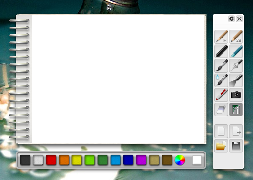Select the brown color swatch

point(167,160)
